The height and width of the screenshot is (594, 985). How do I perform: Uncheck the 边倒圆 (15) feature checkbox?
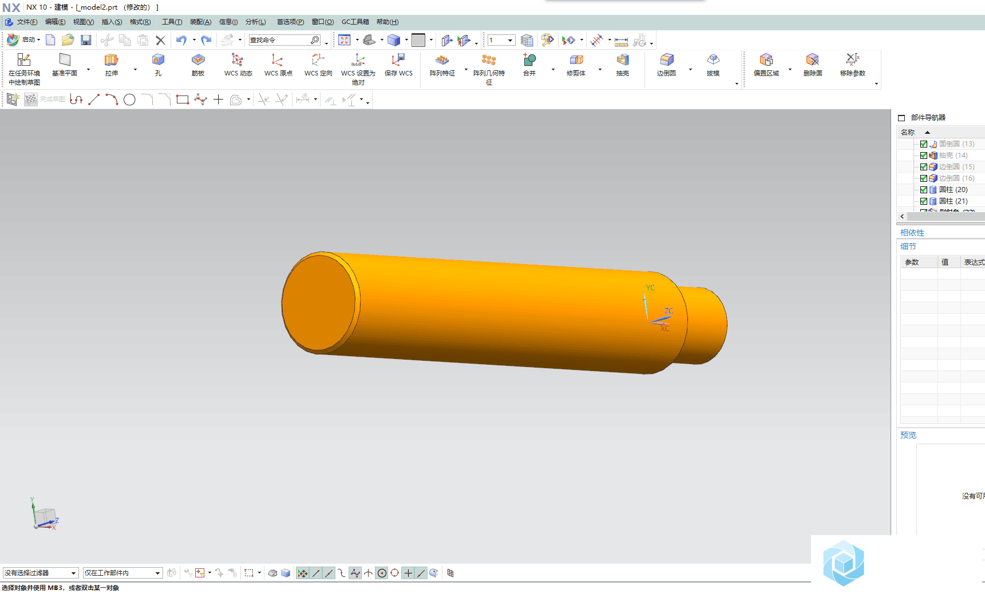924,167
